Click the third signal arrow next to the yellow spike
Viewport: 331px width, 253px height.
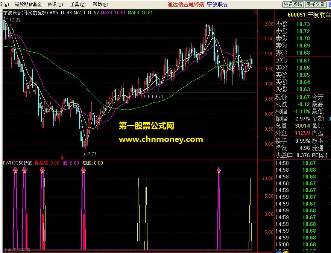coord(43,170)
